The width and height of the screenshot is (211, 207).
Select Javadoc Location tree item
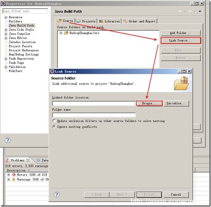pyautogui.click(x=22, y=42)
